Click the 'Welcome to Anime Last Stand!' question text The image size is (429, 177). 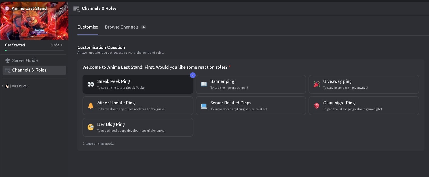click(155, 67)
